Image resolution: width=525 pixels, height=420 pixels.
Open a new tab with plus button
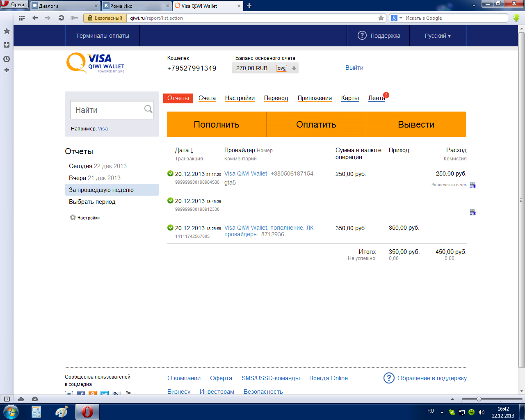[249, 6]
